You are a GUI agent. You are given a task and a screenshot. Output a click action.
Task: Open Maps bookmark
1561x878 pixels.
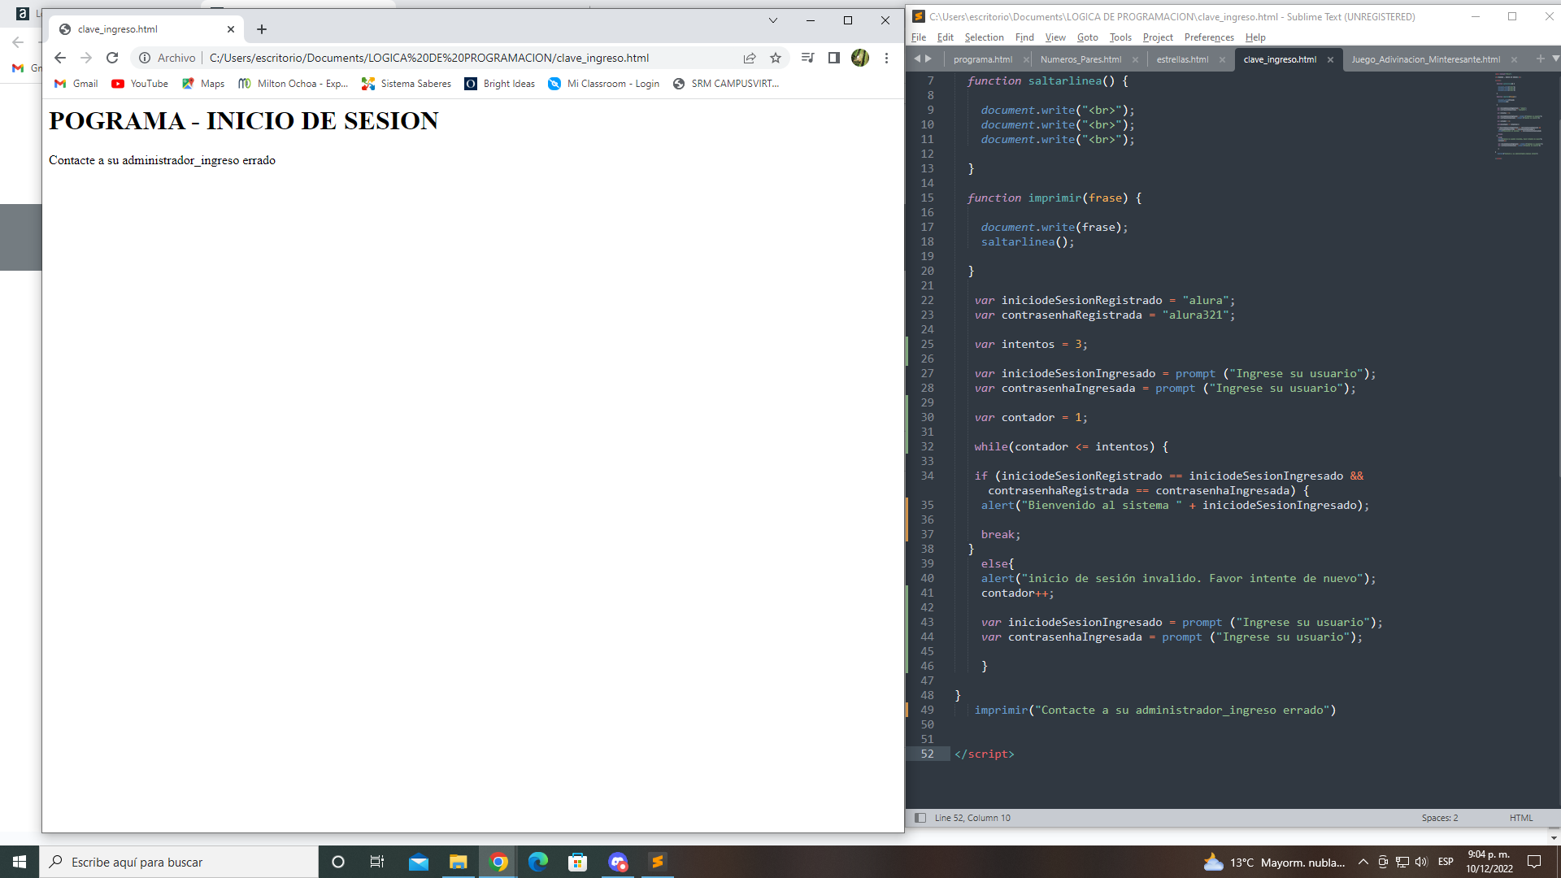203,84
